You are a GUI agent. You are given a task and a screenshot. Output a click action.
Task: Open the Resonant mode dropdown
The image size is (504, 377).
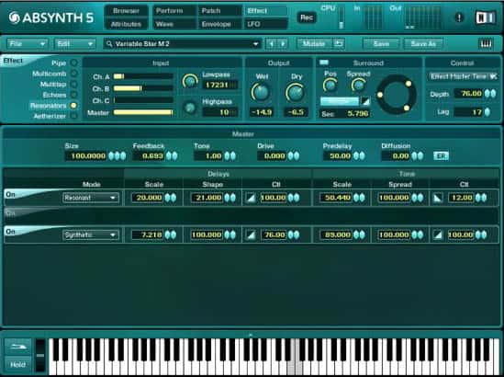click(91, 198)
